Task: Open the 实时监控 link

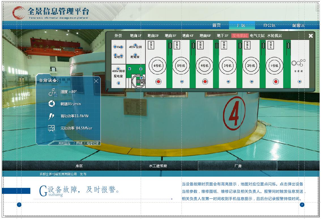Action: click(64, 143)
